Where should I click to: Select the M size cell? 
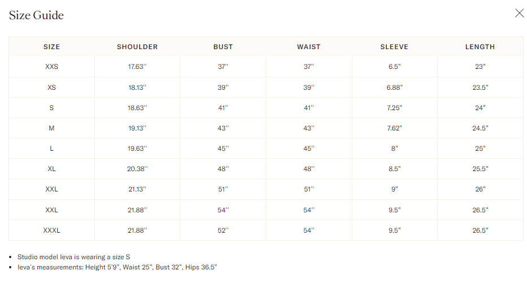pos(51,128)
